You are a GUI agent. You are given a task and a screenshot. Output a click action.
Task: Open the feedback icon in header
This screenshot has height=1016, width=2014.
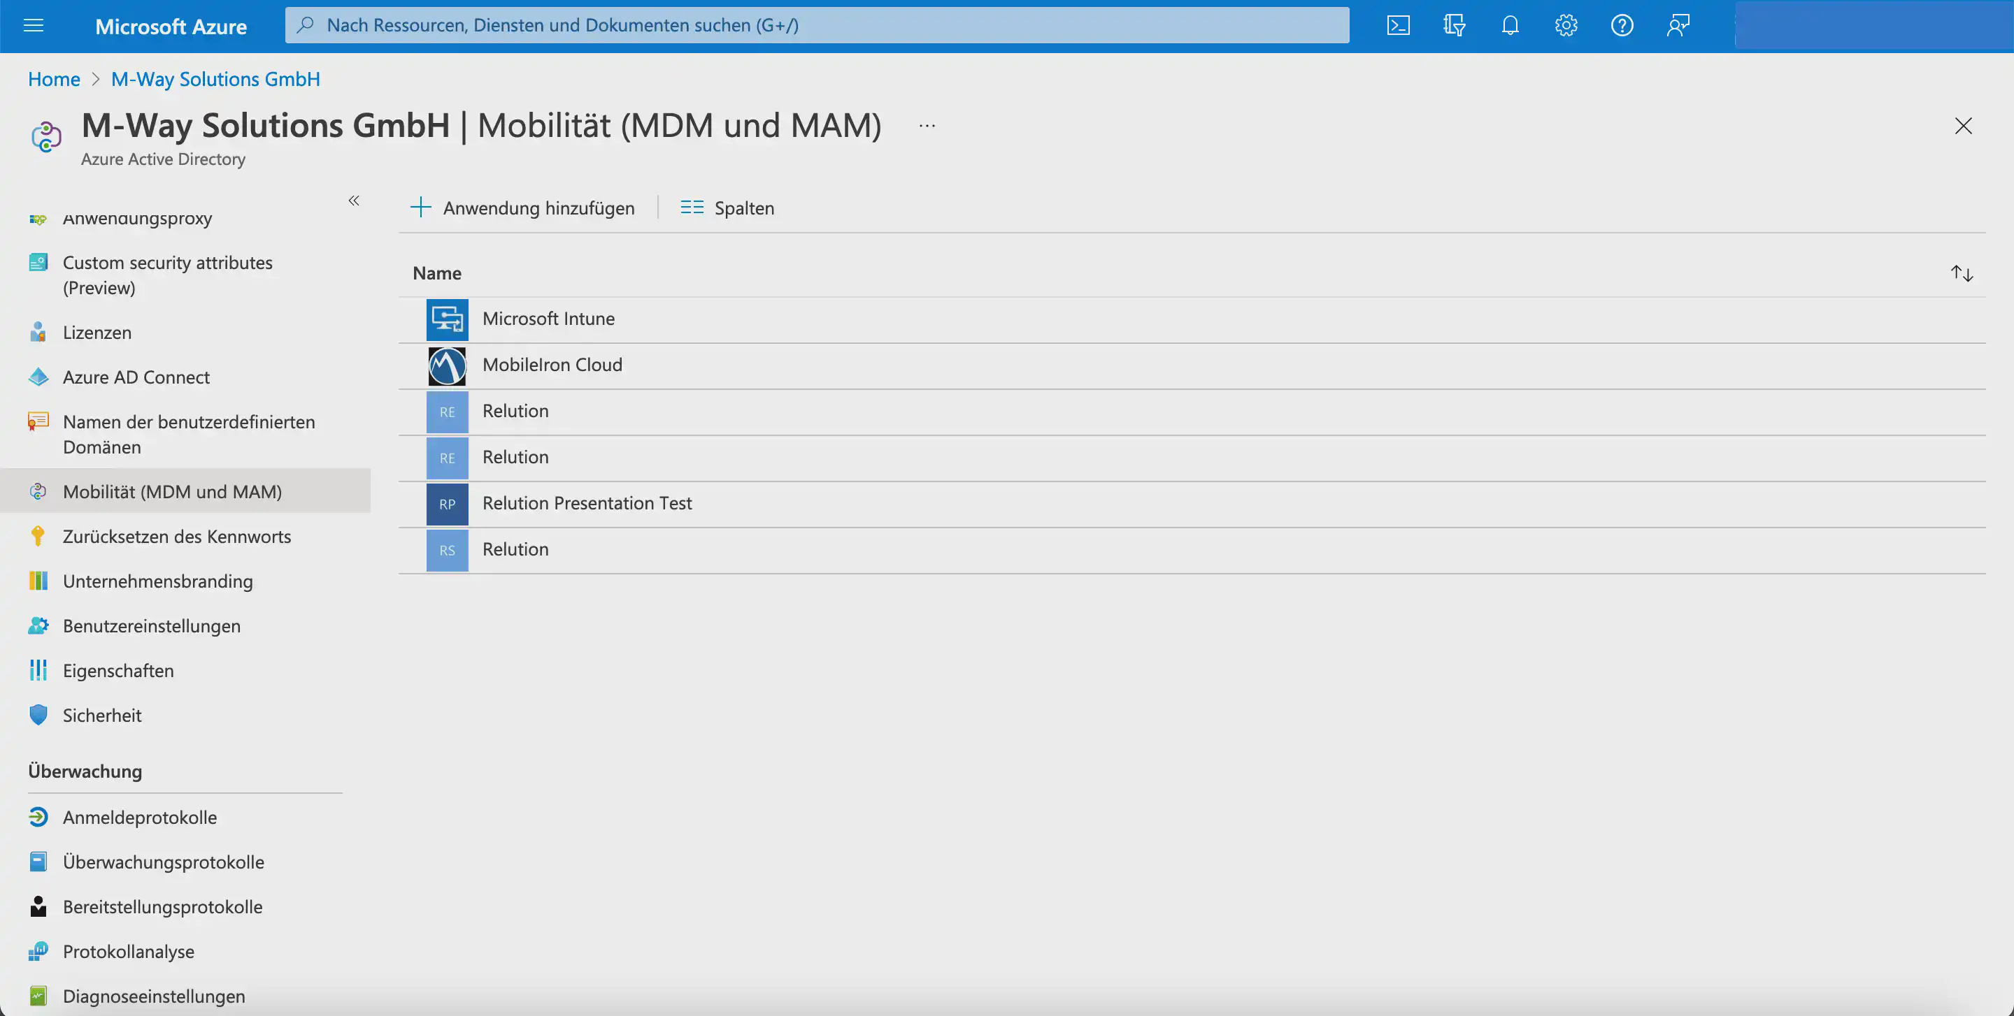(x=1678, y=26)
